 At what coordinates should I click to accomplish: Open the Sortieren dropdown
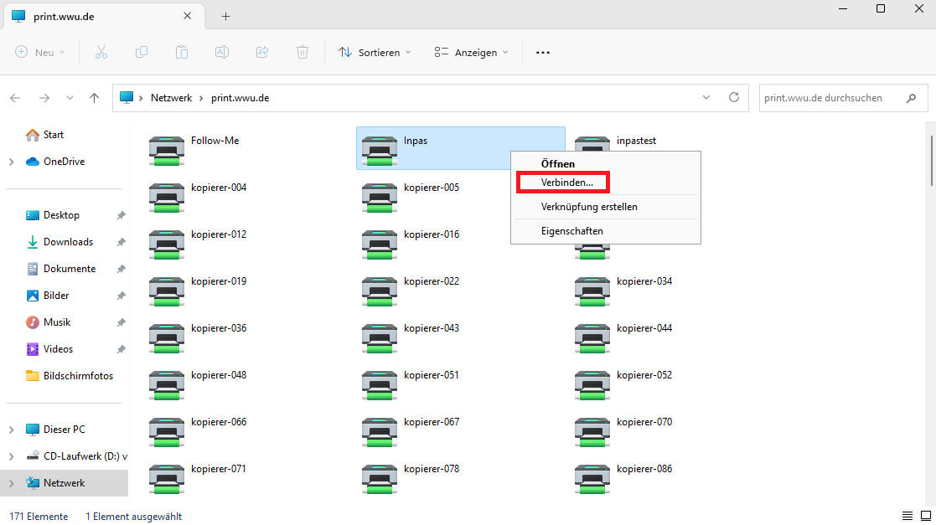tap(375, 53)
